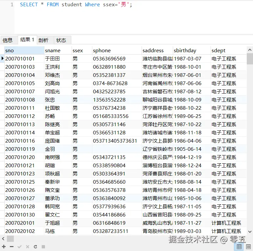The image size is (253, 251).
Task: Select ssex cell for row 2007010113
Action: 82,125
